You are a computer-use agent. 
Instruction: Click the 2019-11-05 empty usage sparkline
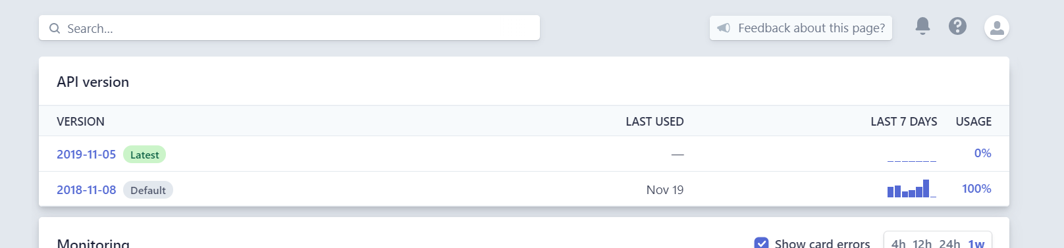(x=911, y=159)
